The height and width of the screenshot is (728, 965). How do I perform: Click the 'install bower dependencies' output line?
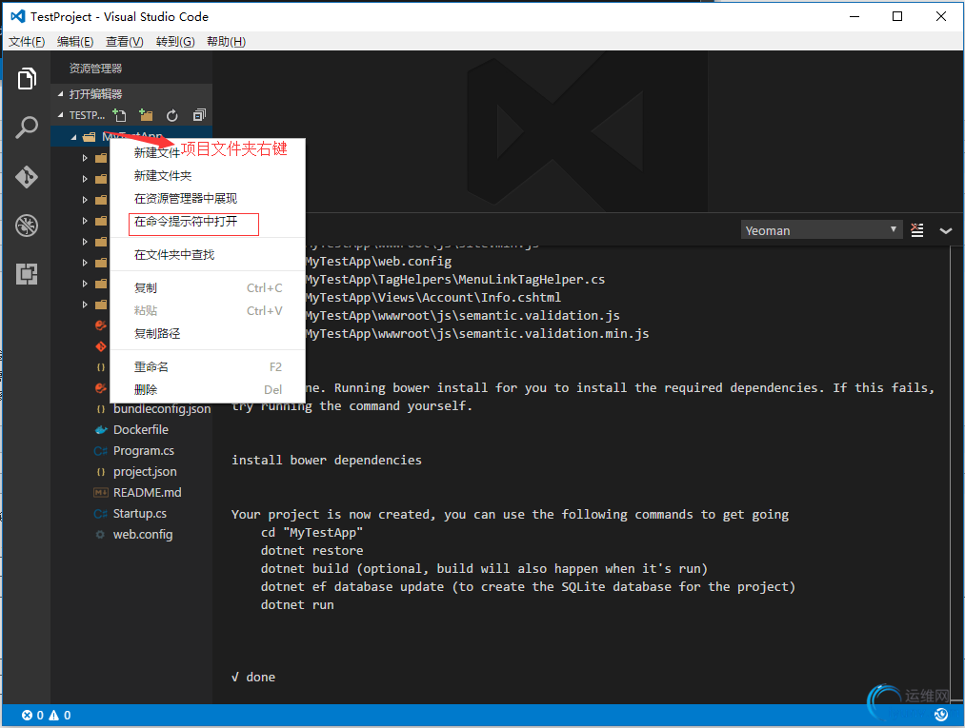pyautogui.click(x=326, y=460)
